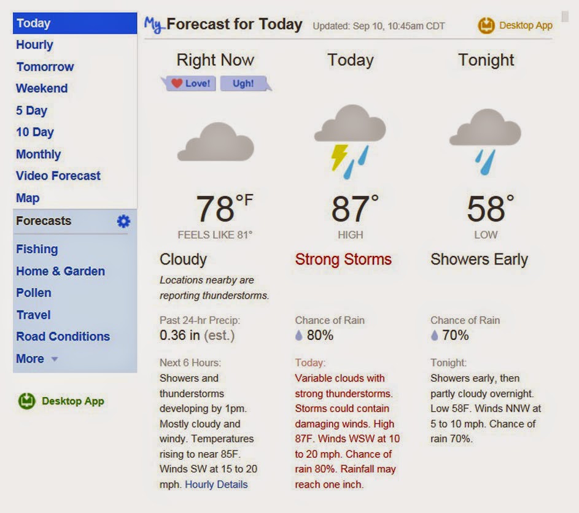Switch to the Hourly forecast tab

(34, 45)
